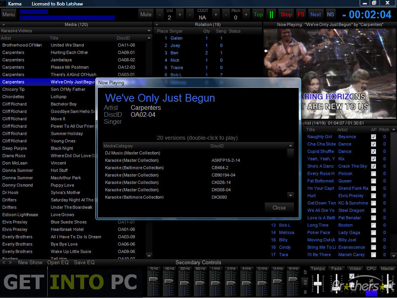Click the NS button

pos(330,15)
